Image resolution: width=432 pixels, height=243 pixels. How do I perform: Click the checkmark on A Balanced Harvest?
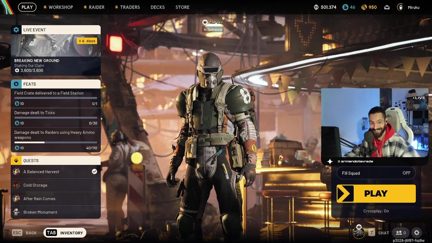click(x=94, y=172)
